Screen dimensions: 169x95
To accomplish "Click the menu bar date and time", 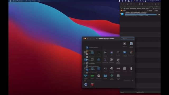I will (154, 1).
